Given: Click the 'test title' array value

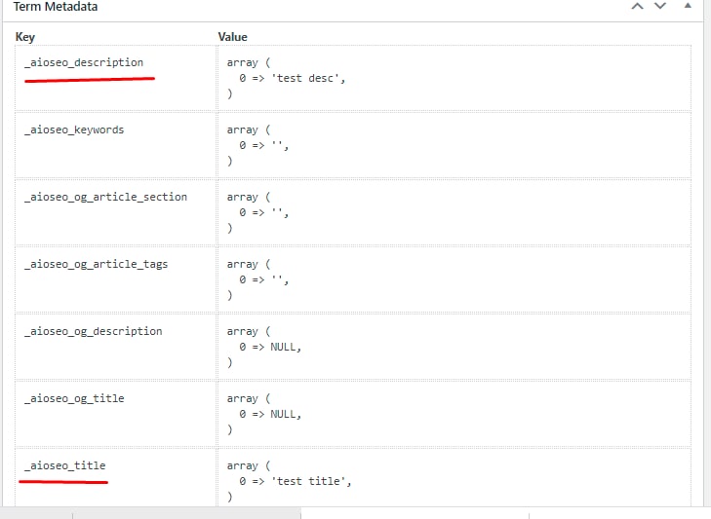Looking at the screenshot, I should [x=290, y=481].
